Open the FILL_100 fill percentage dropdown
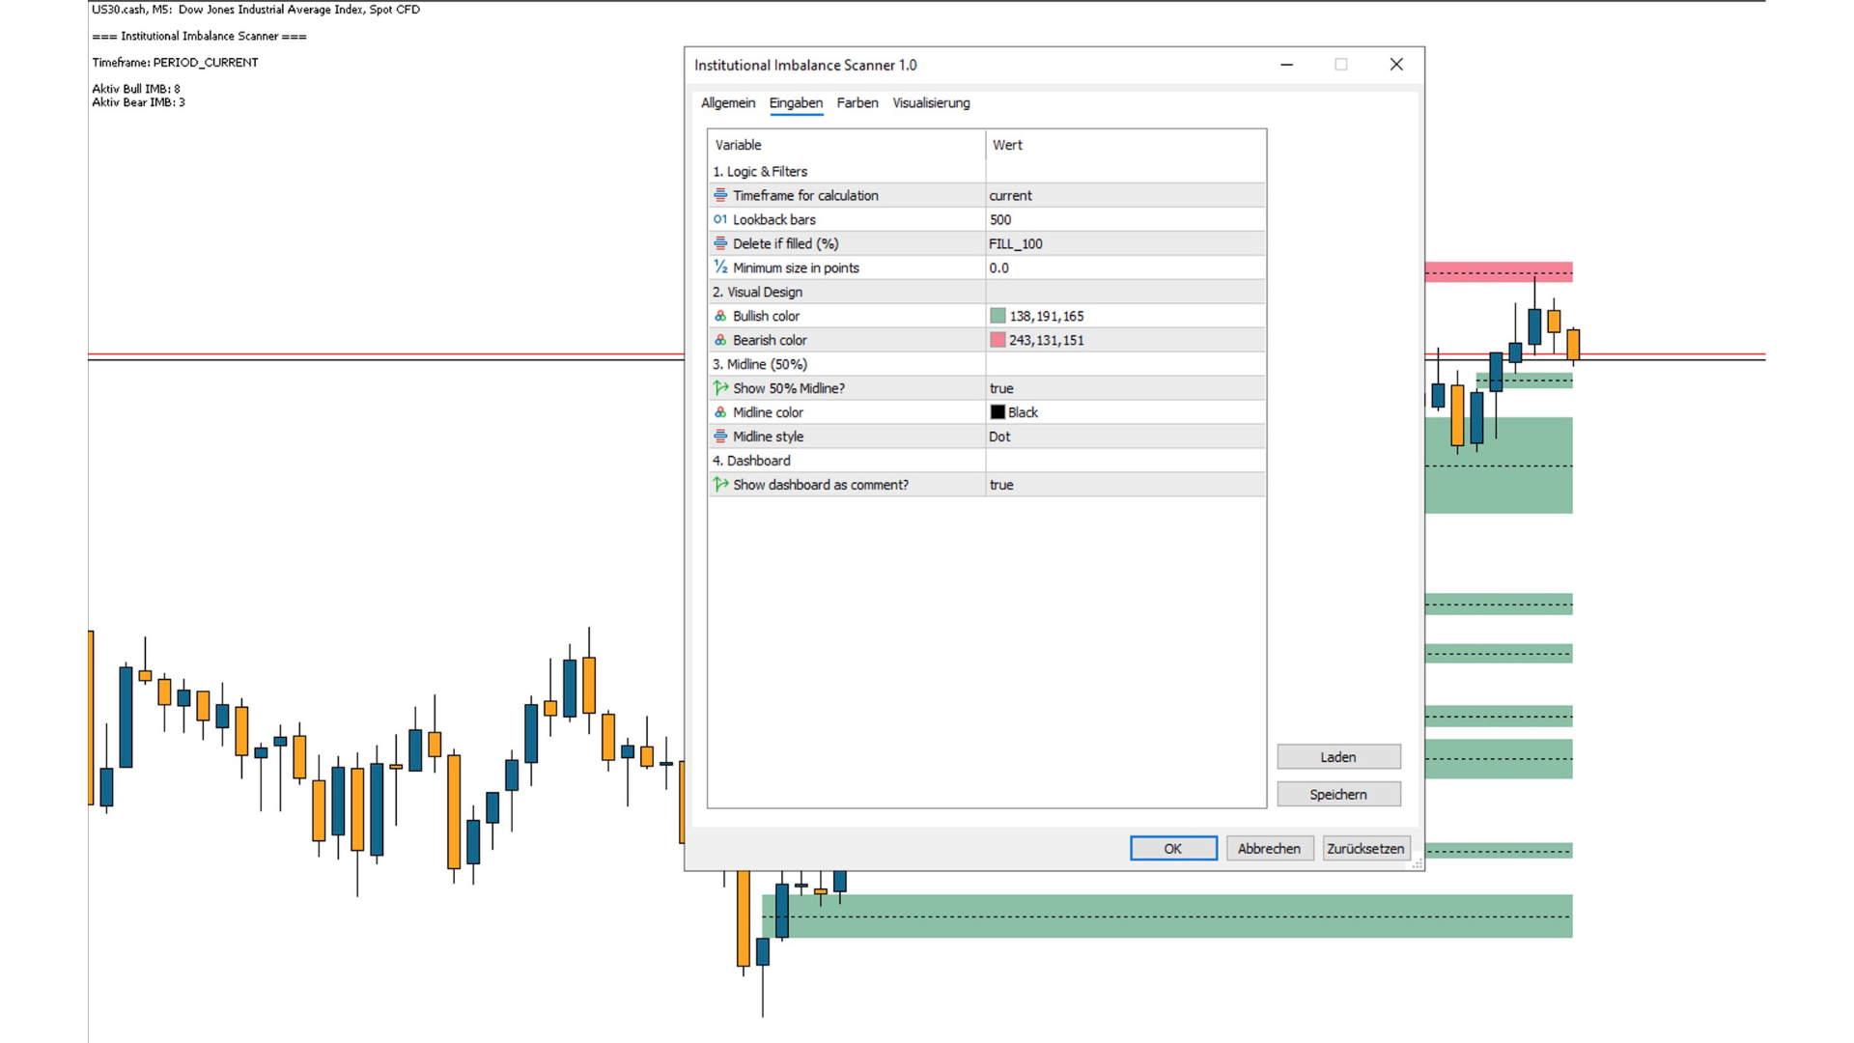Image resolution: width=1854 pixels, height=1043 pixels. click(1124, 243)
